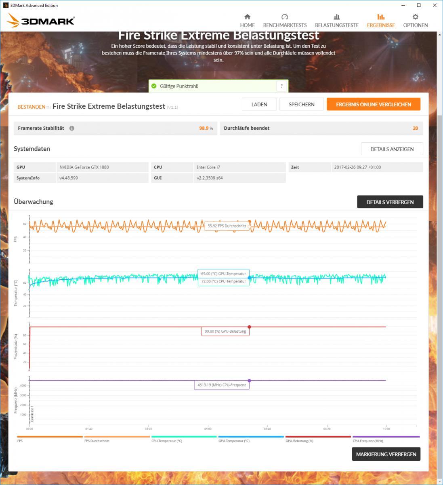Click the Intel Core i7 cell
Viewport: 443px width, 485px height.
coord(239,167)
